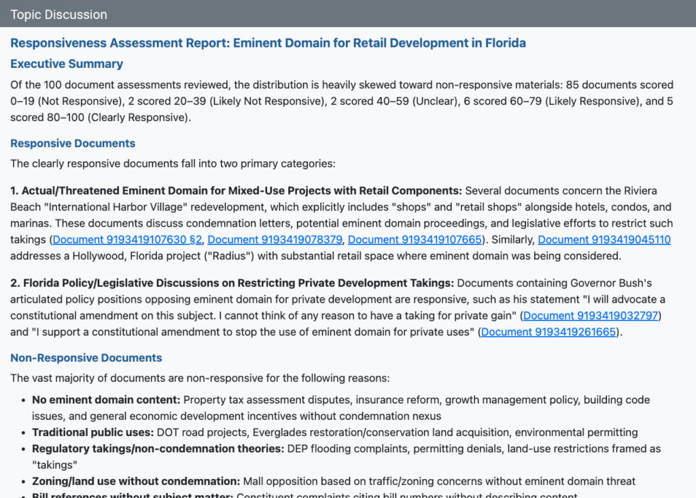Open the Document 9193419045110 Hollywood project link
The image size is (696, 498).
(604, 239)
